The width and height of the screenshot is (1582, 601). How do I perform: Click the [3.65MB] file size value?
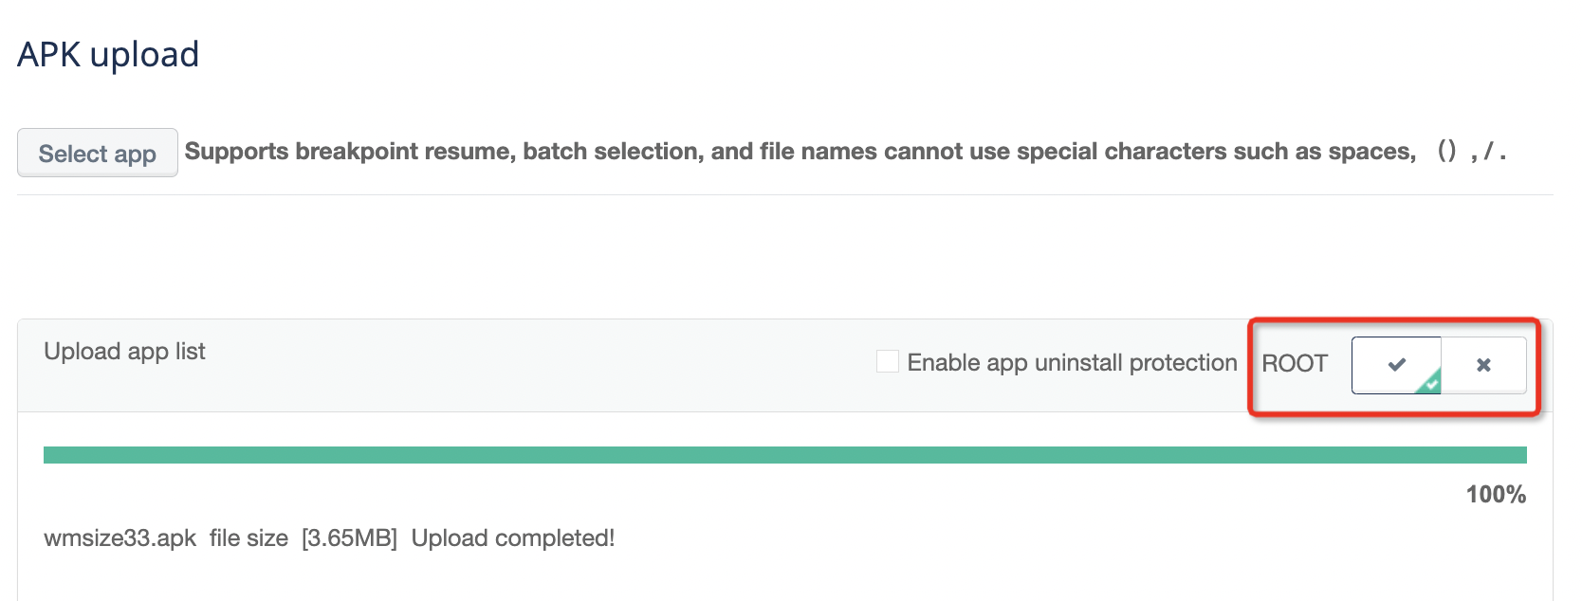(x=349, y=538)
